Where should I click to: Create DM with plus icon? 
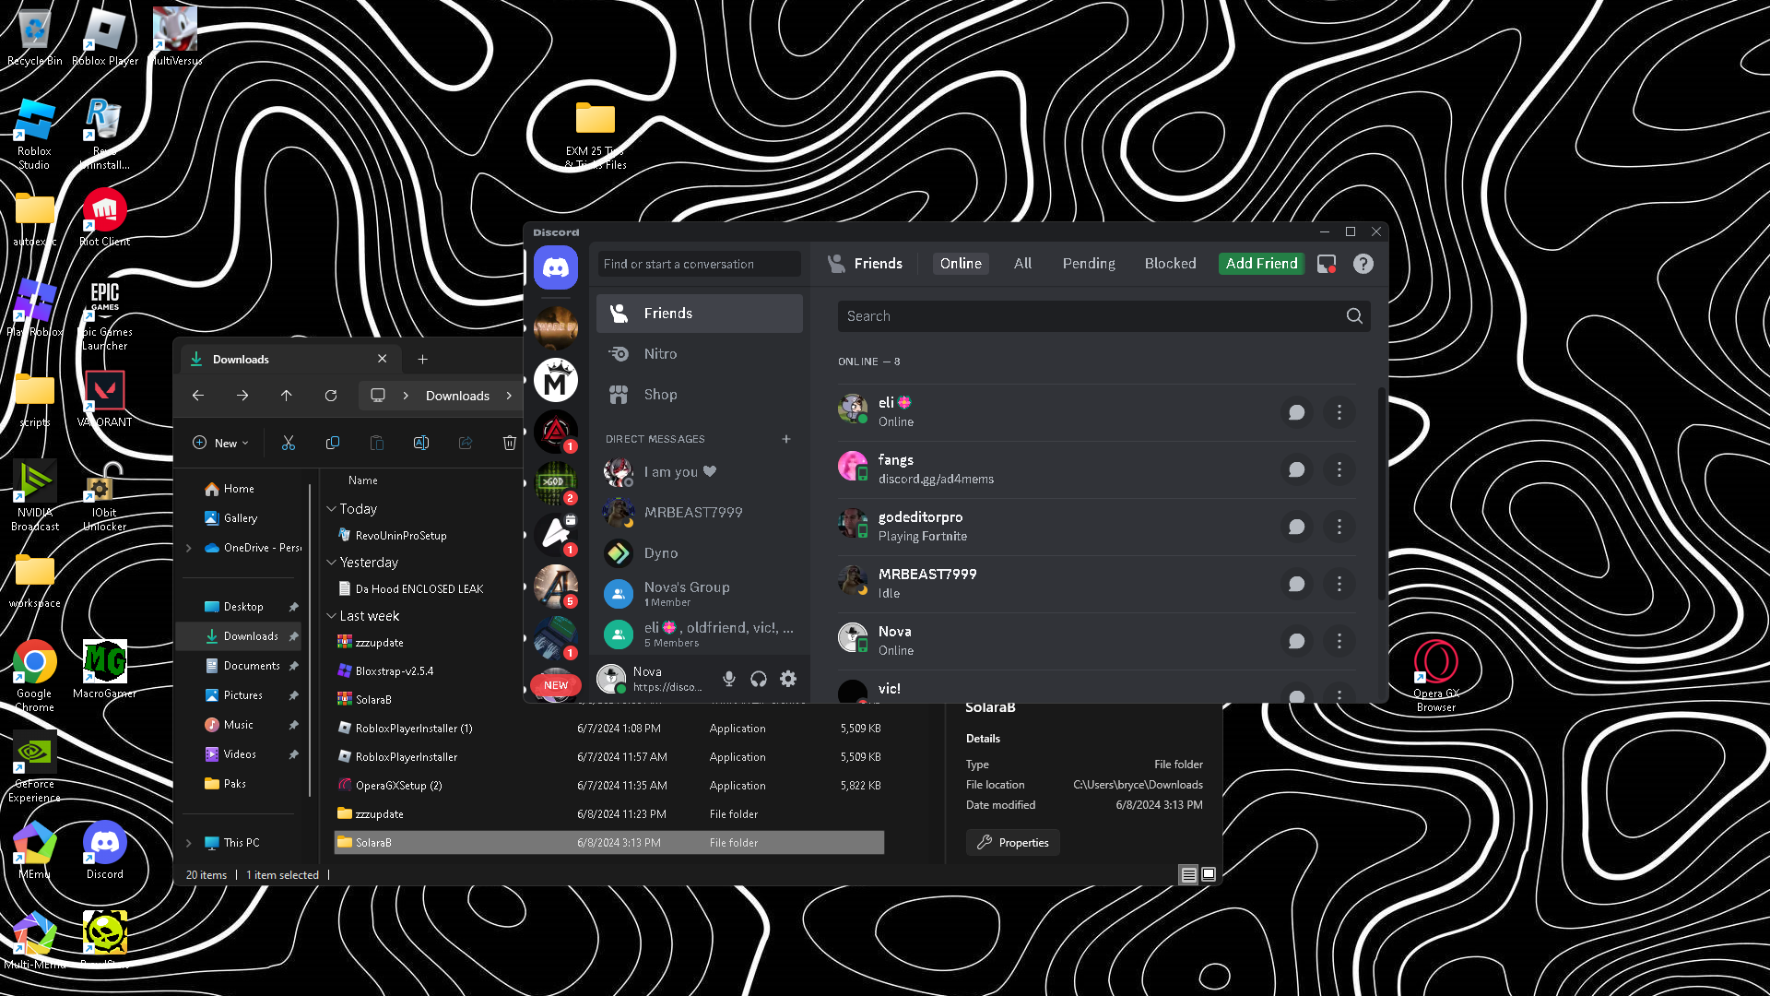coord(786,439)
